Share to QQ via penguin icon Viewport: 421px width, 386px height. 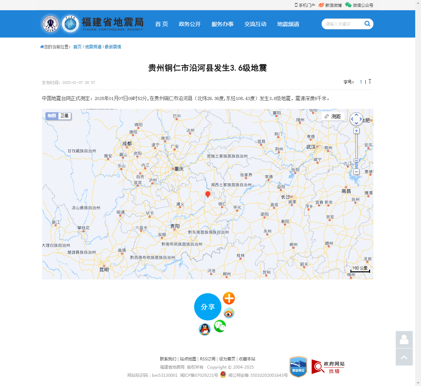click(x=205, y=329)
